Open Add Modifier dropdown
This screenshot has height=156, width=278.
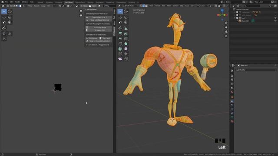256,70
